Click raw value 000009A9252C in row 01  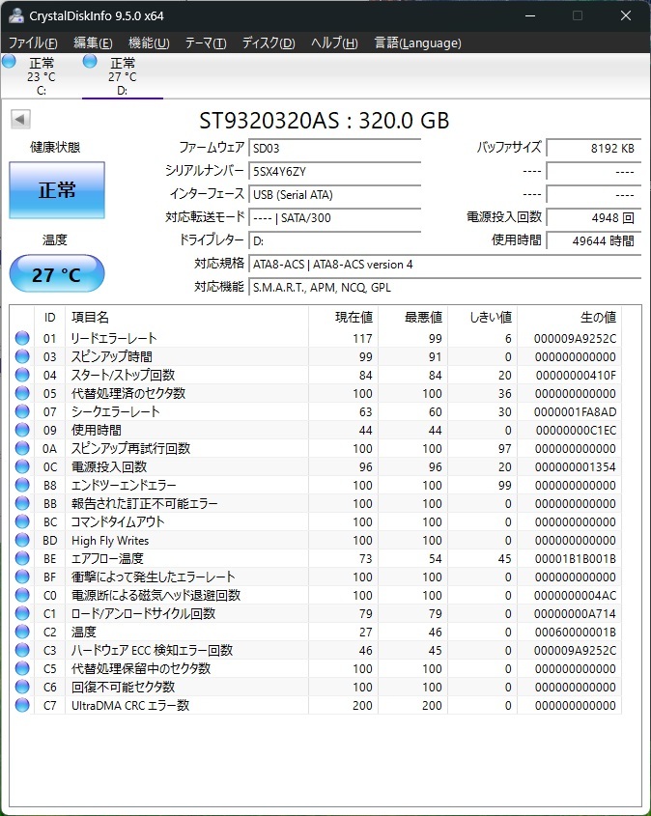[575, 338]
